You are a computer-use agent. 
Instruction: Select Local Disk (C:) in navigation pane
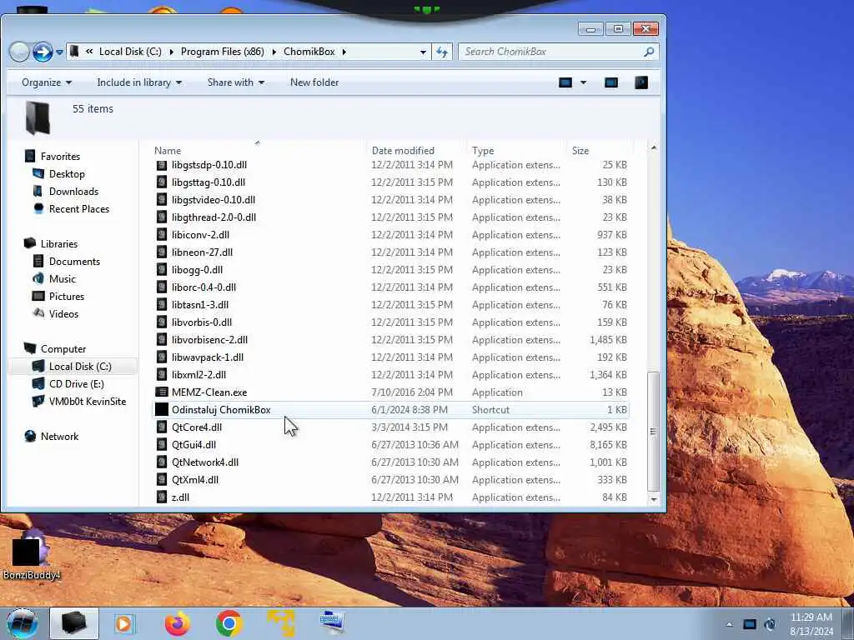pos(80,367)
